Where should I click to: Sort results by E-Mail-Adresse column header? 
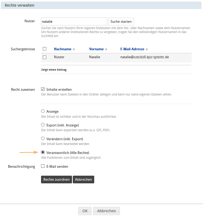tap(132, 49)
